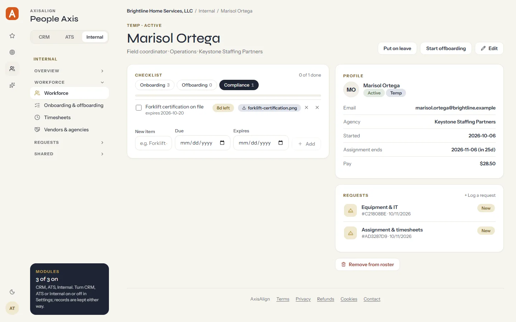Expand the Overview section
The width and height of the screenshot is (516, 322).
[x=70, y=71]
